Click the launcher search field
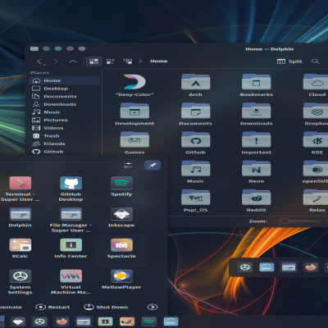This screenshot has width=328, height=328. pos(56,165)
